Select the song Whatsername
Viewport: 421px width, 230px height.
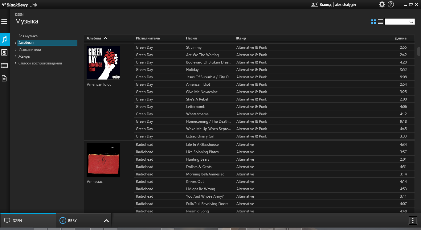pos(198,114)
